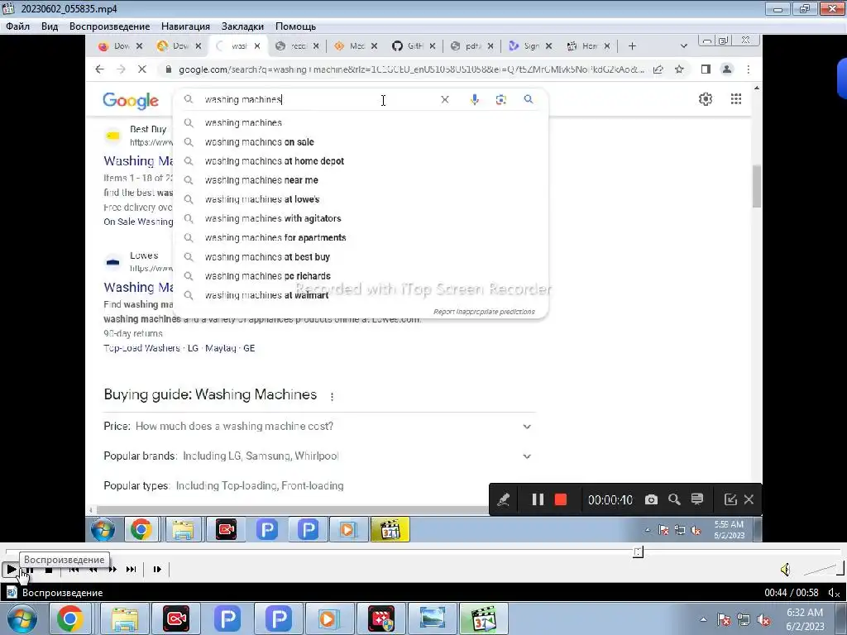Advance one frame with the frame-step button
This screenshot has height=635, width=847.
pyautogui.click(x=157, y=569)
